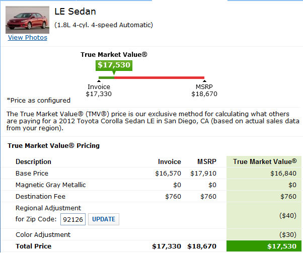303x253 pixels.
Task: Click the MSRP marker triangle on price bar
Action: pyautogui.click(x=204, y=81)
